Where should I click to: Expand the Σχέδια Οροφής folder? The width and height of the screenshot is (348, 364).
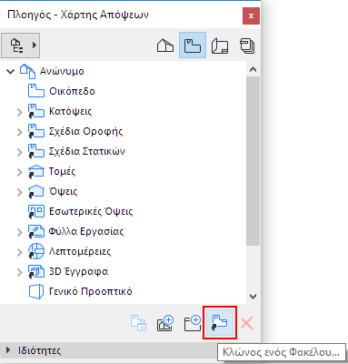pos(20,132)
